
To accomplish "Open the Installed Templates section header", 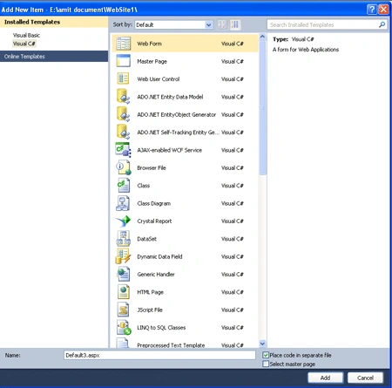I will click(x=54, y=22).
